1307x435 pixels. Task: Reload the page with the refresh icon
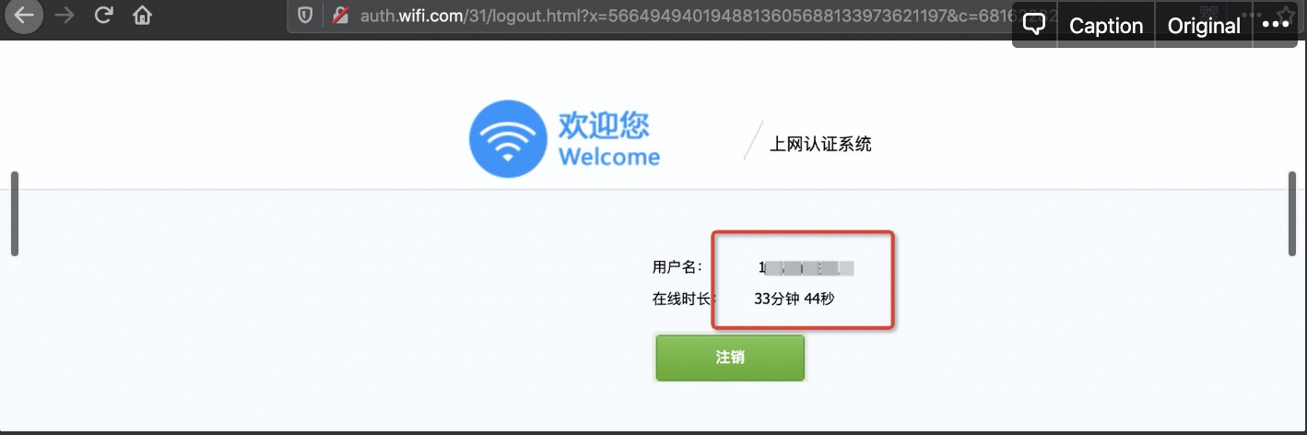pos(103,16)
